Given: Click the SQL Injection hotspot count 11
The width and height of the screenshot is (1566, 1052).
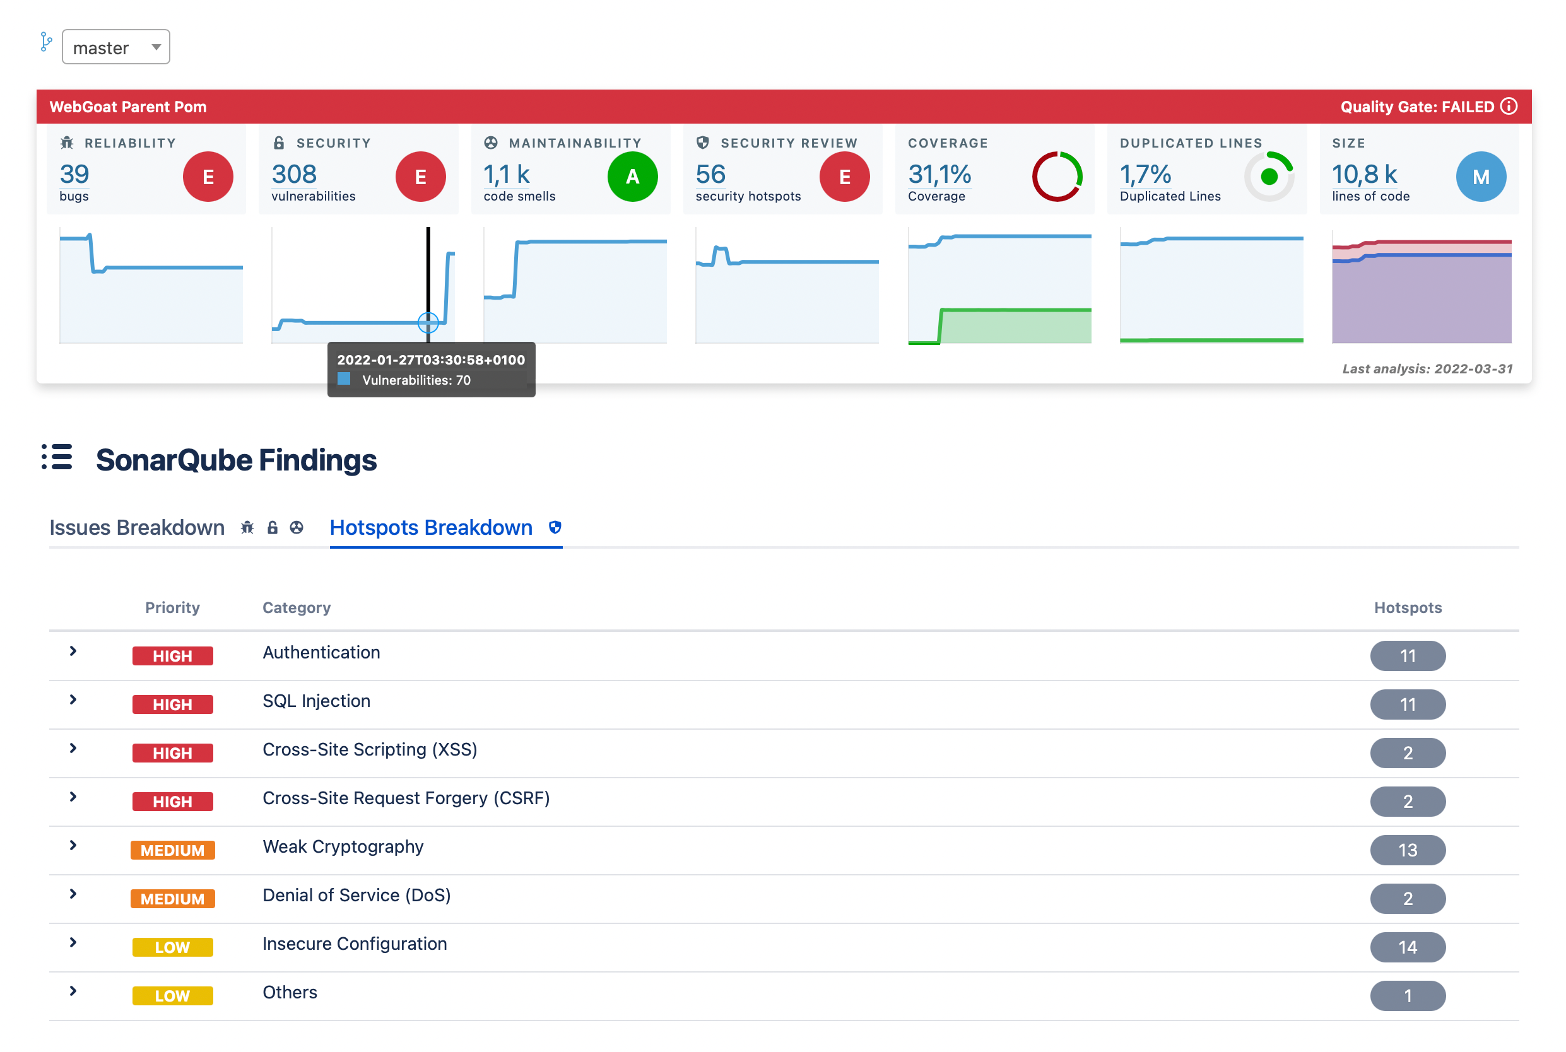Looking at the screenshot, I should (x=1408, y=704).
